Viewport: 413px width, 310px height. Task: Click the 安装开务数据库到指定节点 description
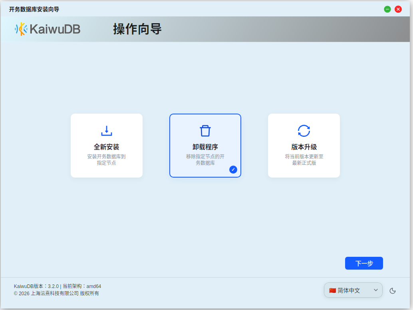[106, 160]
